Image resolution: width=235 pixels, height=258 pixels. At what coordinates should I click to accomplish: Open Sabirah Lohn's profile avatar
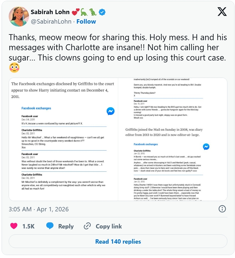(19, 16)
